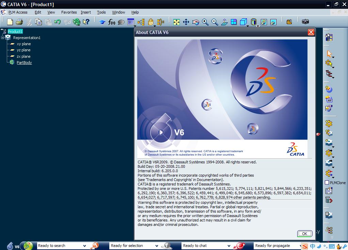Select the Rotate view tool
This screenshot has height=250, width=348.
196,22
